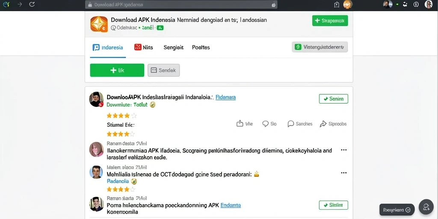Click the green Strapemuk button
Screen dimensions: 438x219
click(330, 21)
